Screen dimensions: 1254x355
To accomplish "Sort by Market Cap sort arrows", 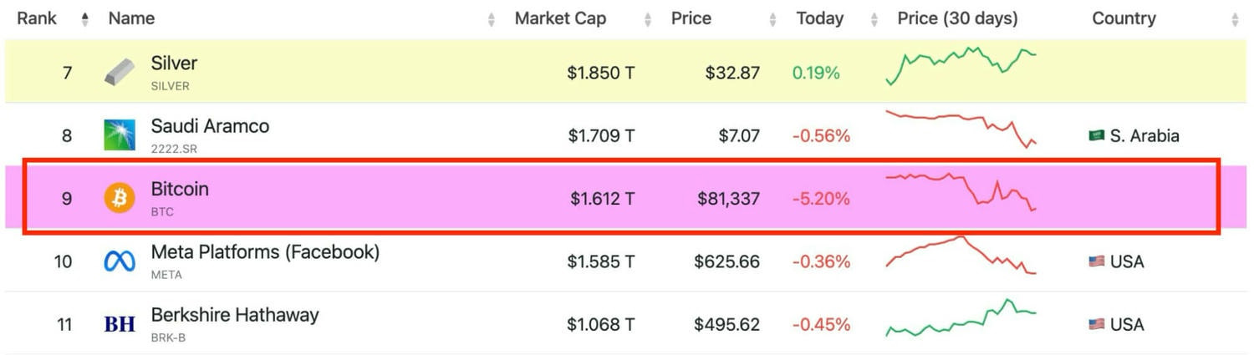I will click(x=646, y=19).
